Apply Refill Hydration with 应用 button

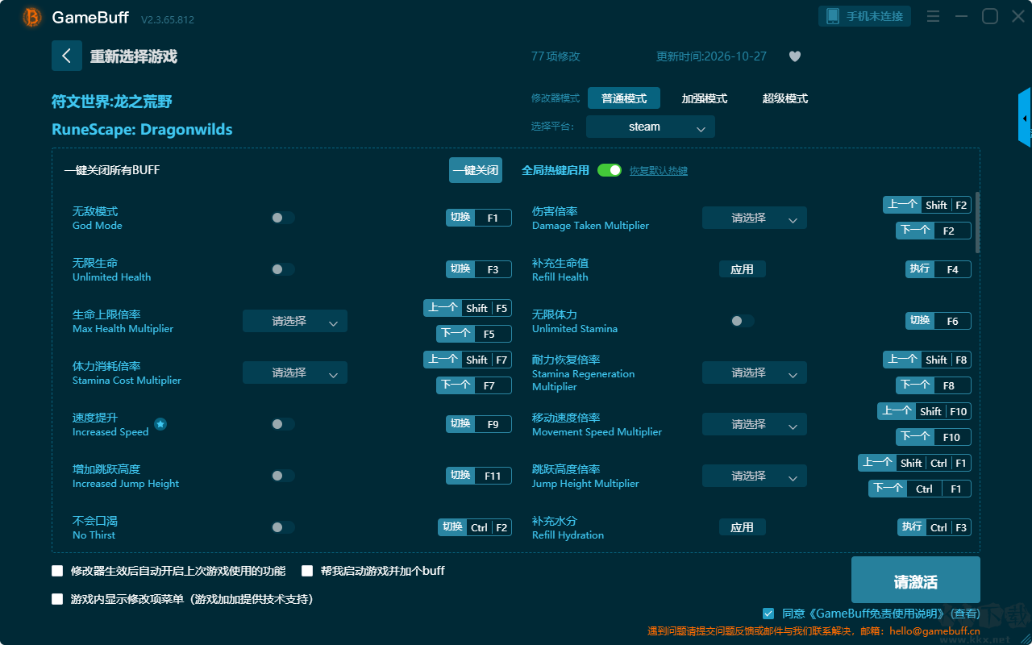pos(743,527)
